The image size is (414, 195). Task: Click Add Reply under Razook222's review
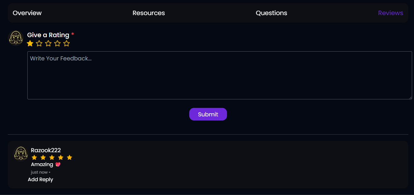click(x=40, y=180)
